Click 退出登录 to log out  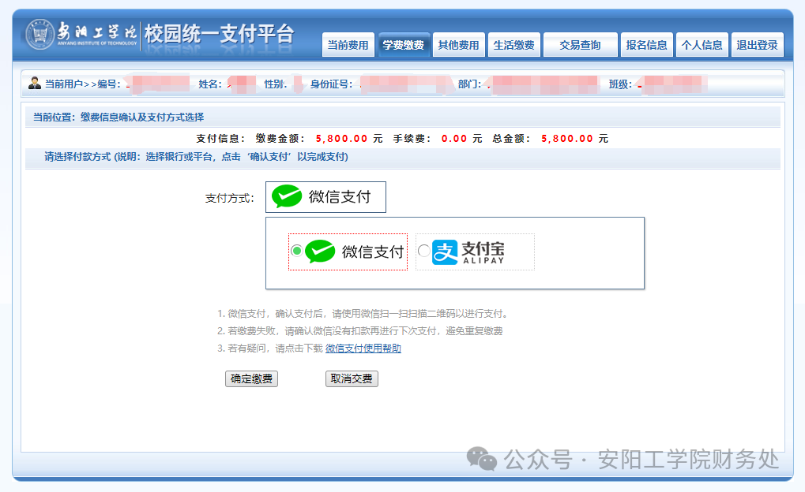click(757, 45)
